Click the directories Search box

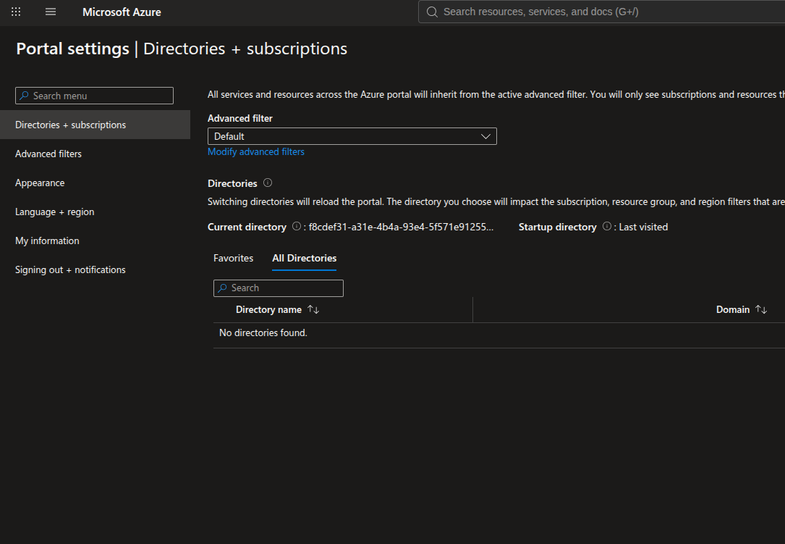[x=279, y=288]
